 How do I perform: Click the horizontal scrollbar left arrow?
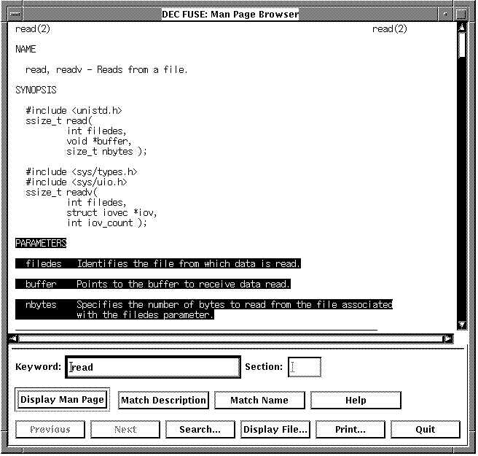[x=12, y=339]
